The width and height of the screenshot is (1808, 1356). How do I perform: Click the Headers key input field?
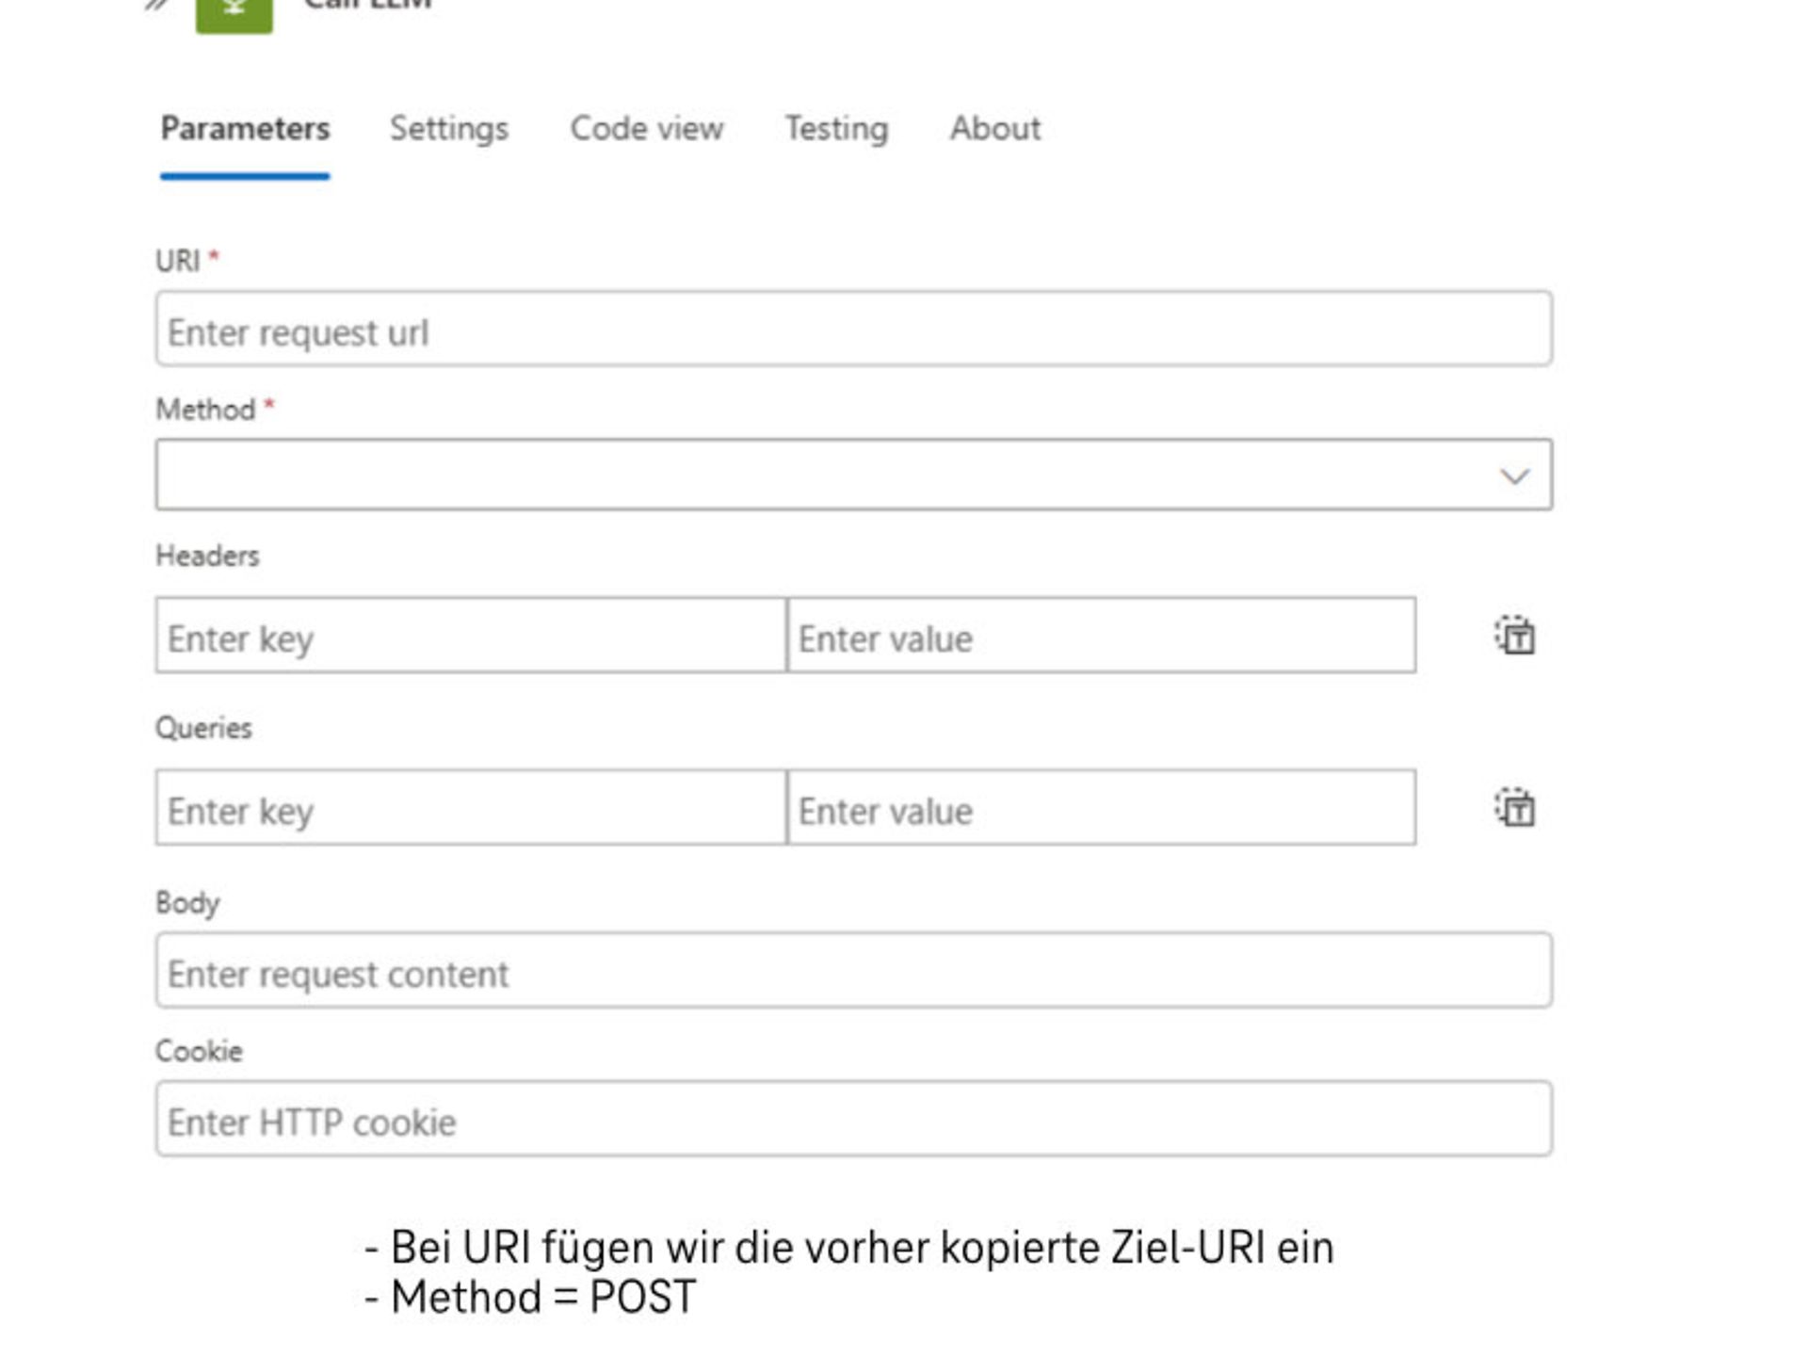coord(471,638)
